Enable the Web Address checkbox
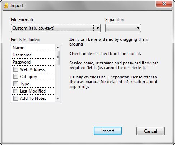 [15, 69]
